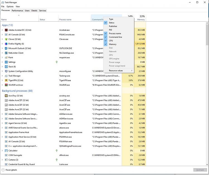Click the Credential Guard & Key Guard icon

click(6, 164)
